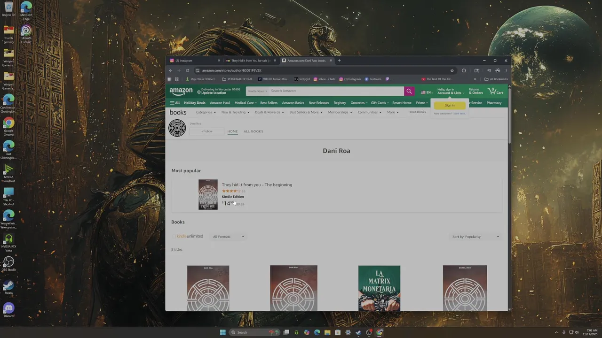602x338 pixels.
Task: Expand Deals & Rewards dropdown
Action: coord(269,112)
